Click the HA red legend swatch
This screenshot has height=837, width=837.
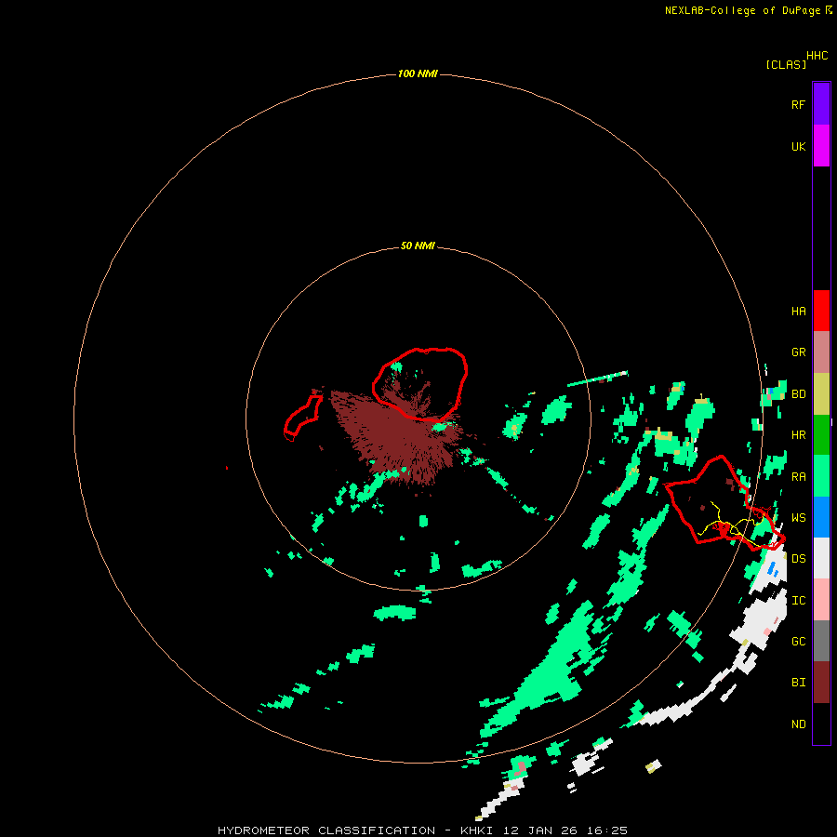click(x=821, y=311)
